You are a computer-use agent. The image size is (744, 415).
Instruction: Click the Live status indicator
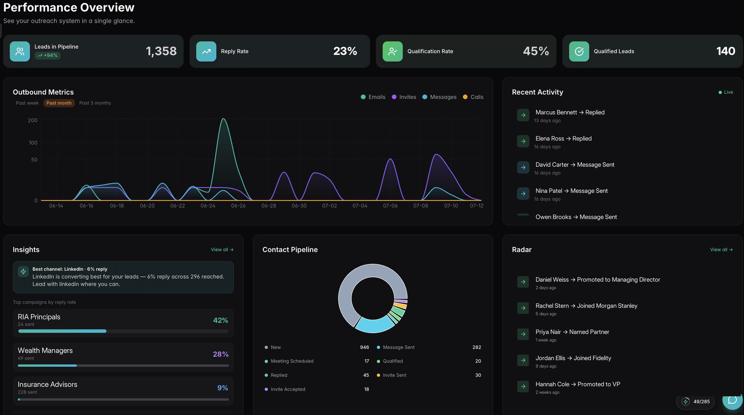pos(726,92)
